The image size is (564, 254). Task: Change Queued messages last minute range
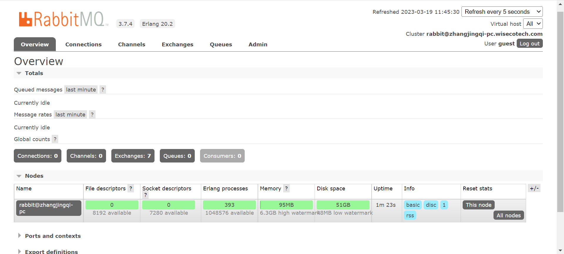pos(81,89)
